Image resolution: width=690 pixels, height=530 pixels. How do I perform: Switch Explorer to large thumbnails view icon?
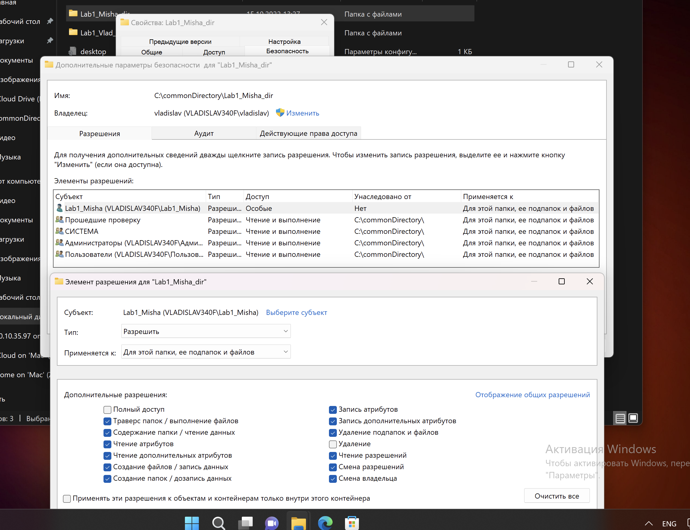633,418
